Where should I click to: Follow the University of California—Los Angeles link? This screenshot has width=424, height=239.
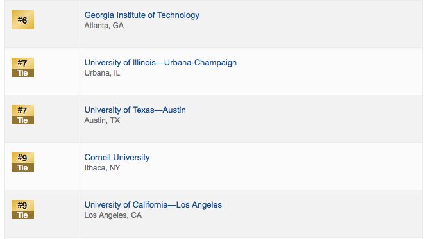pos(153,204)
